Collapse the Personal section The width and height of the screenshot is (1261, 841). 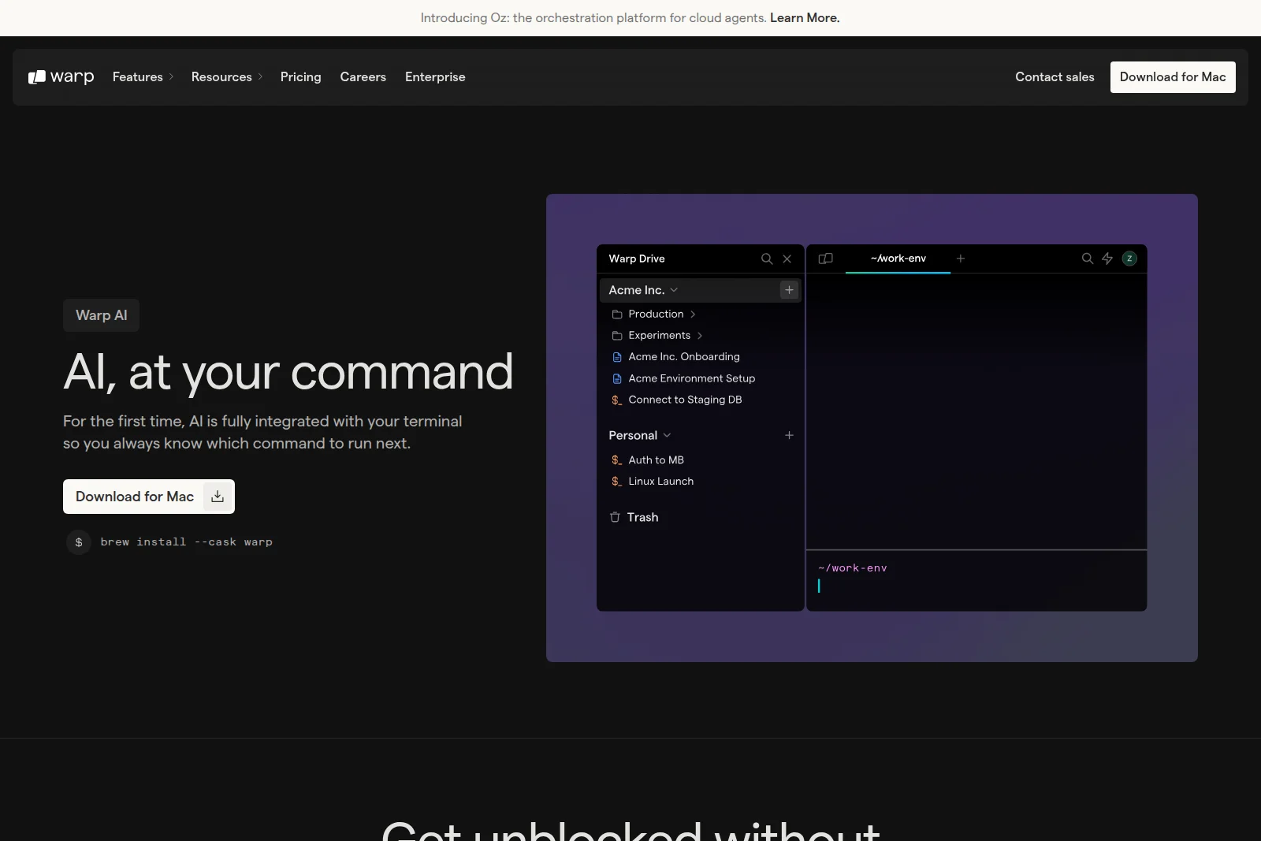[x=666, y=435]
